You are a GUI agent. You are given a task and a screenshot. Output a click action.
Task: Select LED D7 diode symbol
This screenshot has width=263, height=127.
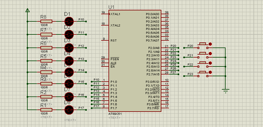69,97
